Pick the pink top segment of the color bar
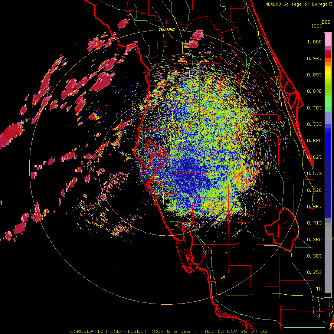Screen dimensions: 334x334 coord(328,39)
